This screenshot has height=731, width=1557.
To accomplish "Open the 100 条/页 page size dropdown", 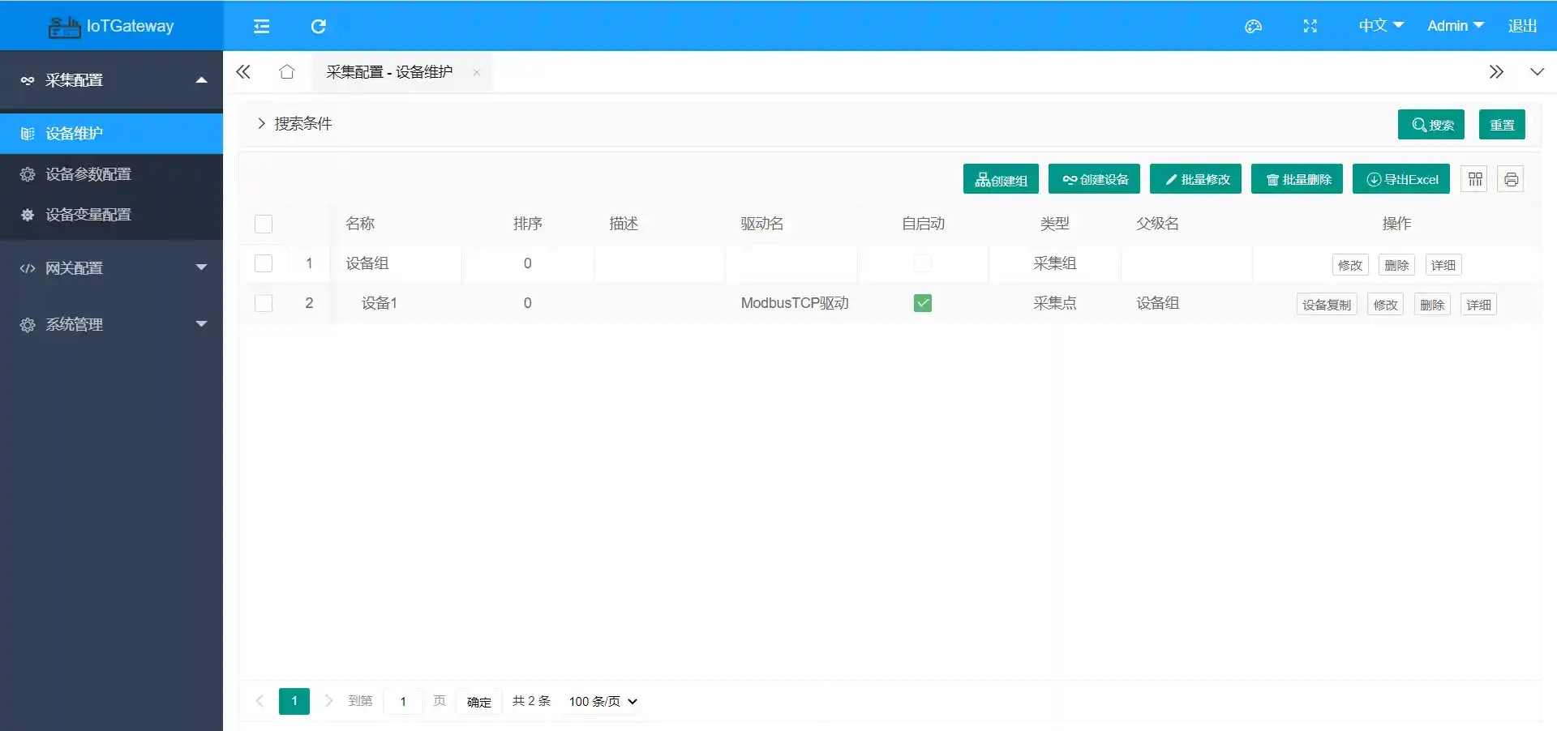I will [601, 702].
